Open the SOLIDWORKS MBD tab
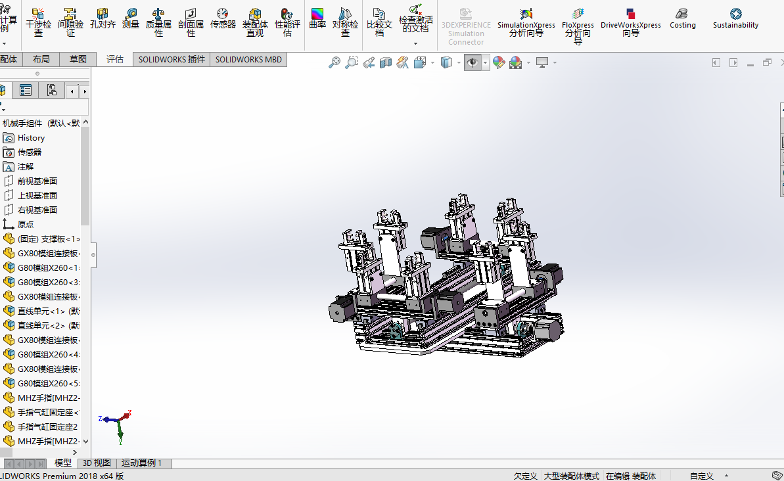 point(248,60)
